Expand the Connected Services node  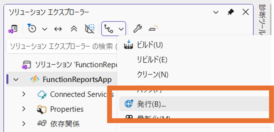click(x=23, y=94)
